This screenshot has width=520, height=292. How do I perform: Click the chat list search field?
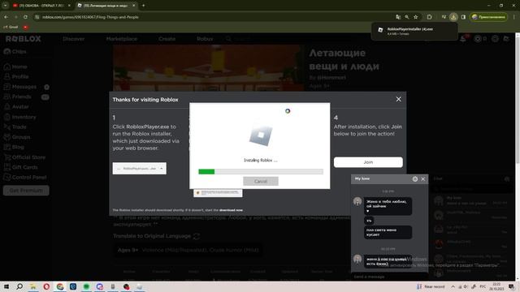473,189
